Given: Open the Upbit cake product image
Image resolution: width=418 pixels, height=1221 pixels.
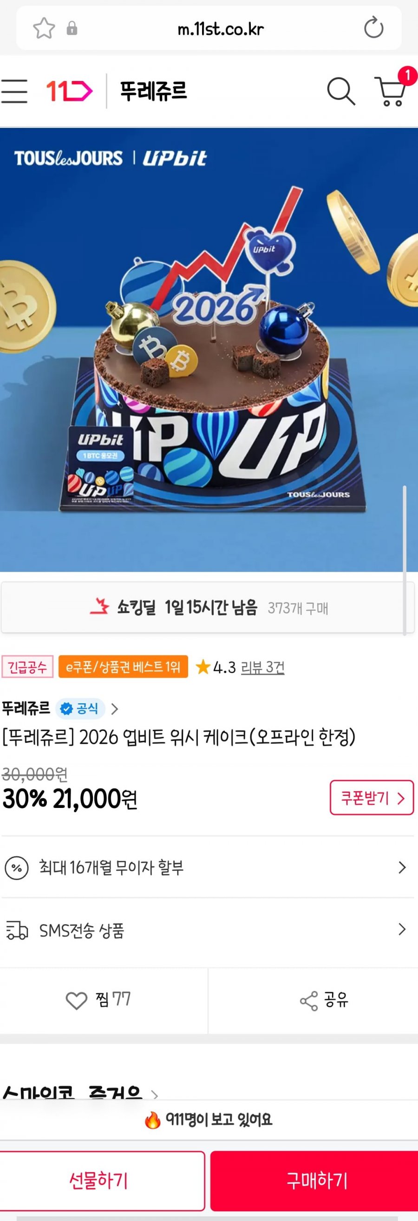Looking at the screenshot, I should (209, 350).
